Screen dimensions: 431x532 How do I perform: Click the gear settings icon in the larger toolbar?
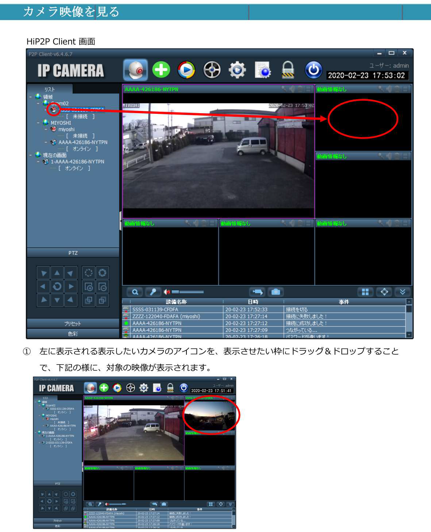tap(237, 70)
